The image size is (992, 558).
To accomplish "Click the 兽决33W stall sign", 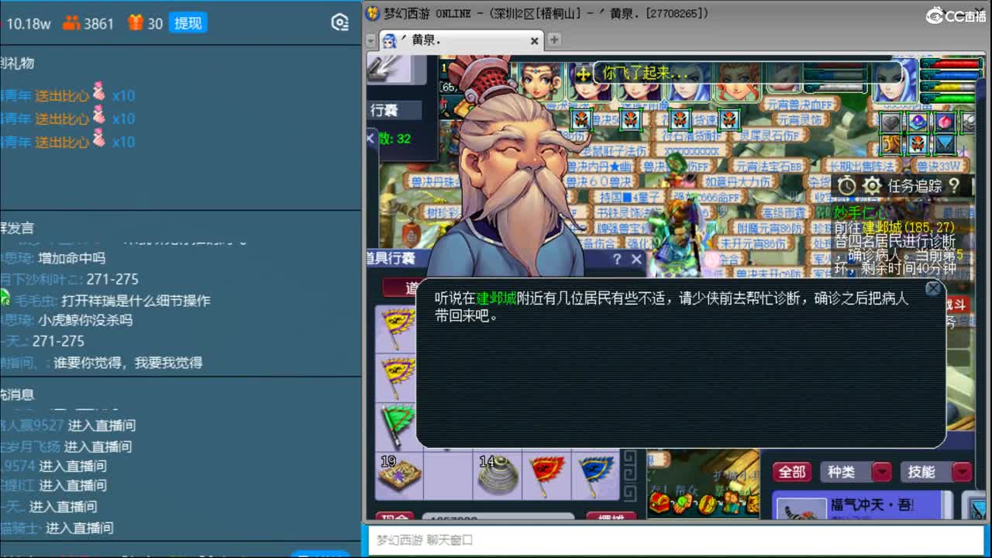I will (x=939, y=167).
